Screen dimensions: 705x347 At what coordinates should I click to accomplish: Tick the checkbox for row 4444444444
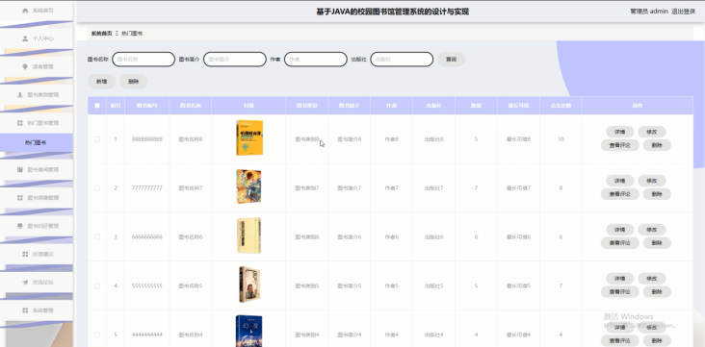coord(97,335)
